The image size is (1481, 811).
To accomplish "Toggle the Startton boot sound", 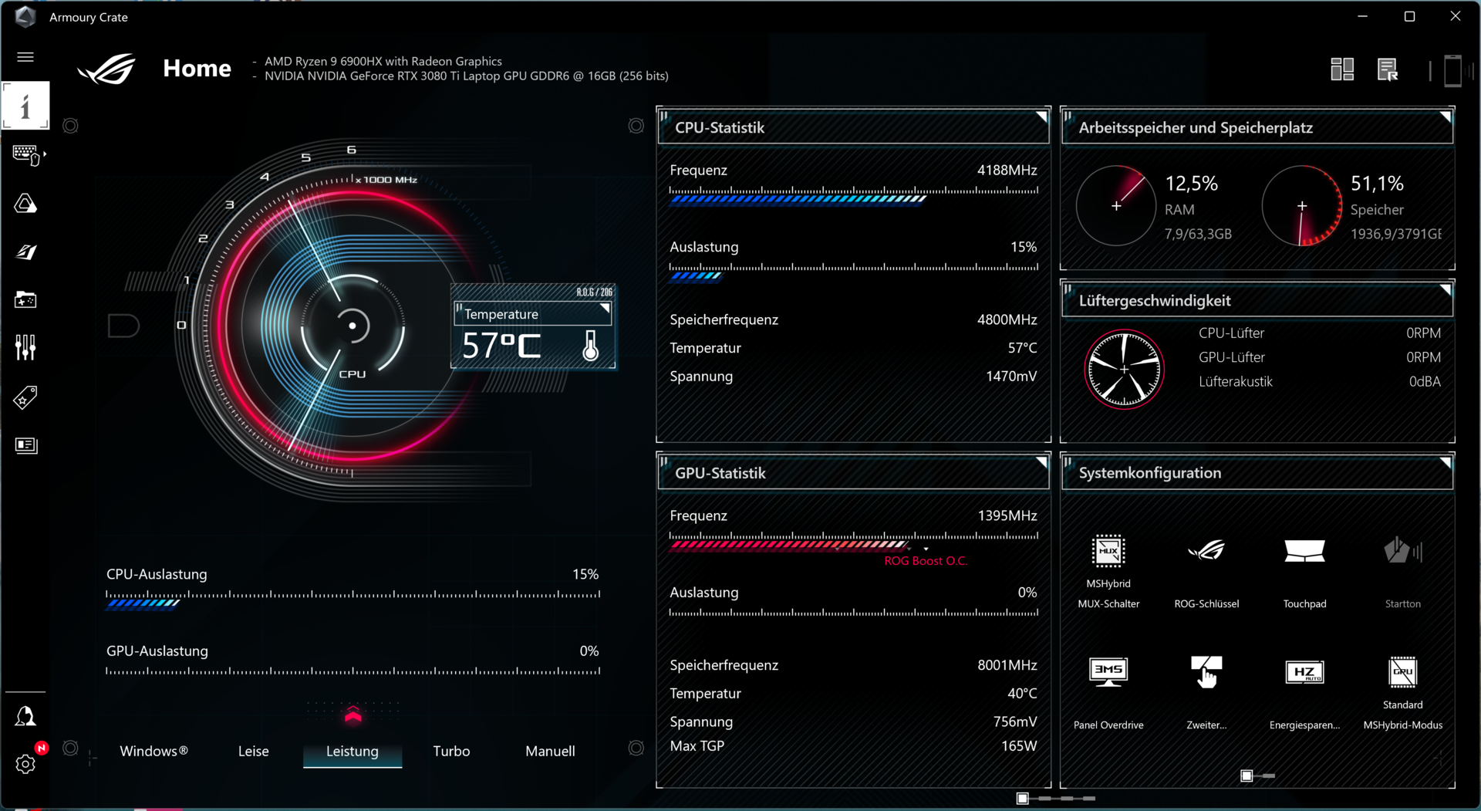I will pos(1402,551).
